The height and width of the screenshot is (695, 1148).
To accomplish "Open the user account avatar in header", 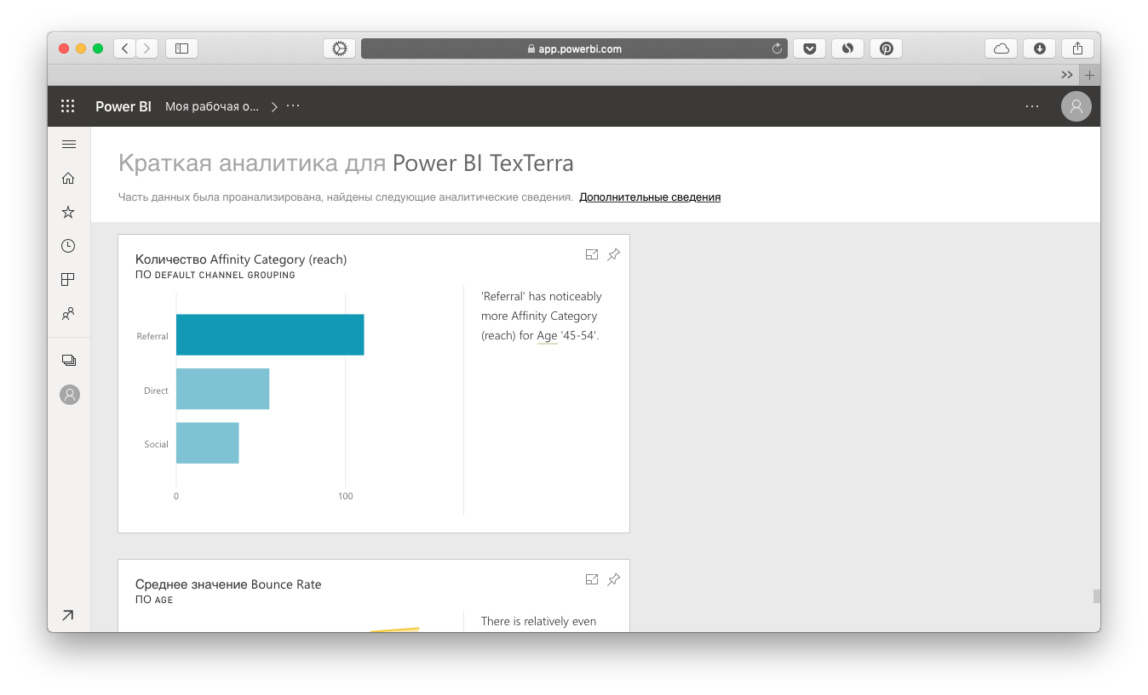I will [x=1076, y=106].
